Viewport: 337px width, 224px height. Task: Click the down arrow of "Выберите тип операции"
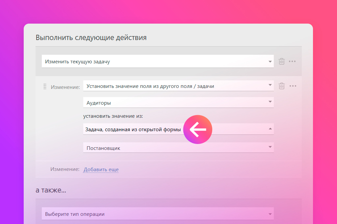click(270, 214)
